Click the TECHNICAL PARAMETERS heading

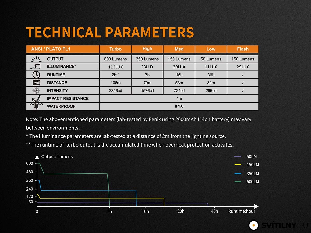click(110, 32)
